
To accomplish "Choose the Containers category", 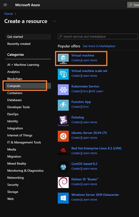I will [x=15, y=93].
